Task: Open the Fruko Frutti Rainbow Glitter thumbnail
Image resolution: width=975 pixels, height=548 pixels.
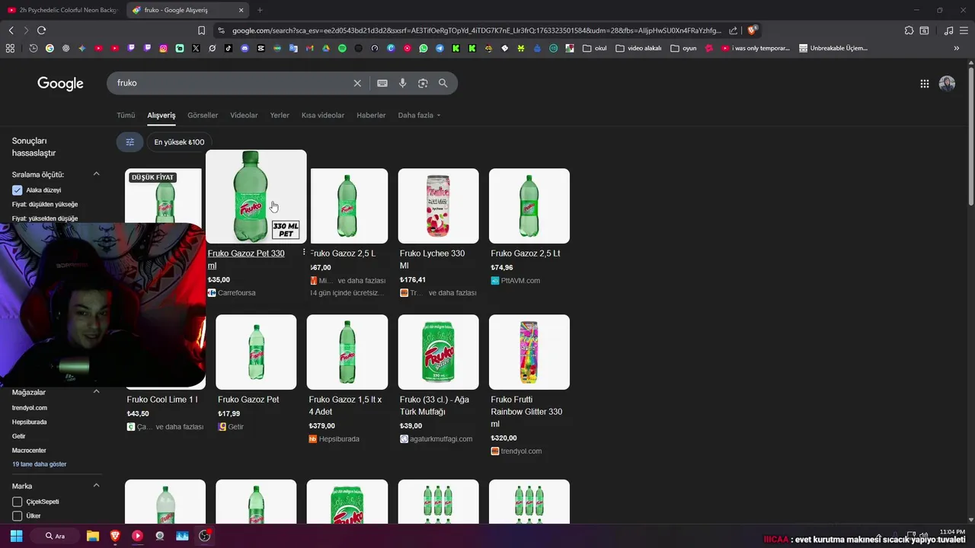Action: (x=529, y=352)
